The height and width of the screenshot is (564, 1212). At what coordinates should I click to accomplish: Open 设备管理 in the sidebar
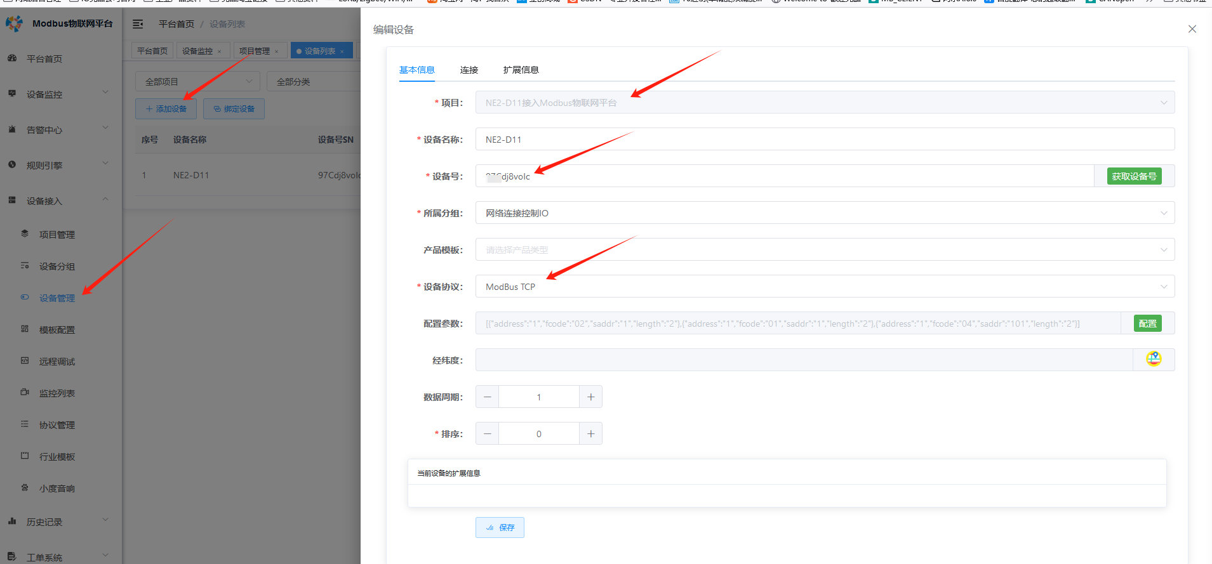(x=57, y=298)
